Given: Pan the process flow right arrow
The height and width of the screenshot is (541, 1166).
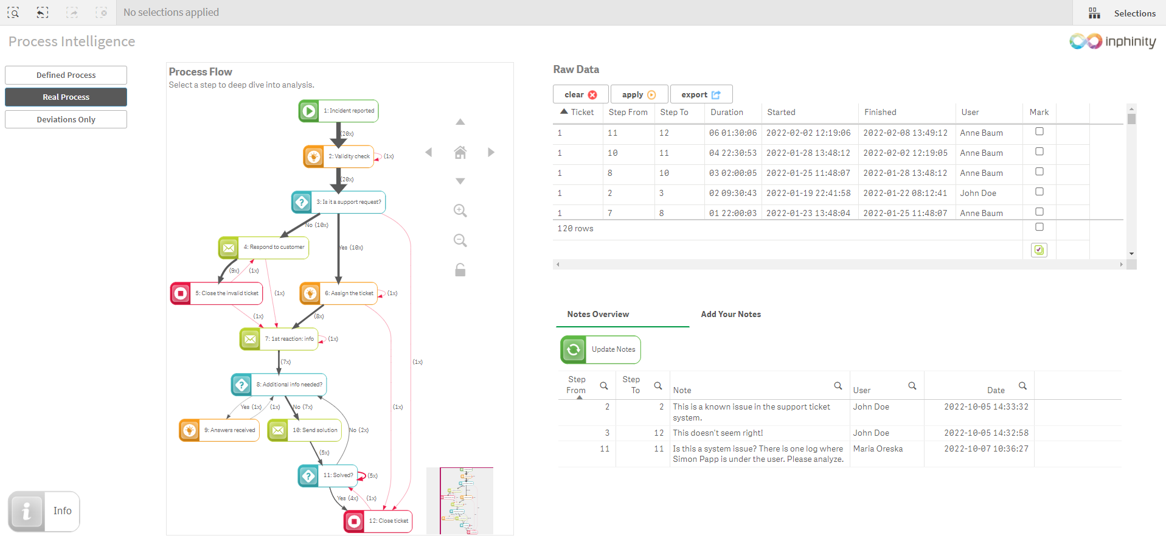Looking at the screenshot, I should (x=491, y=152).
